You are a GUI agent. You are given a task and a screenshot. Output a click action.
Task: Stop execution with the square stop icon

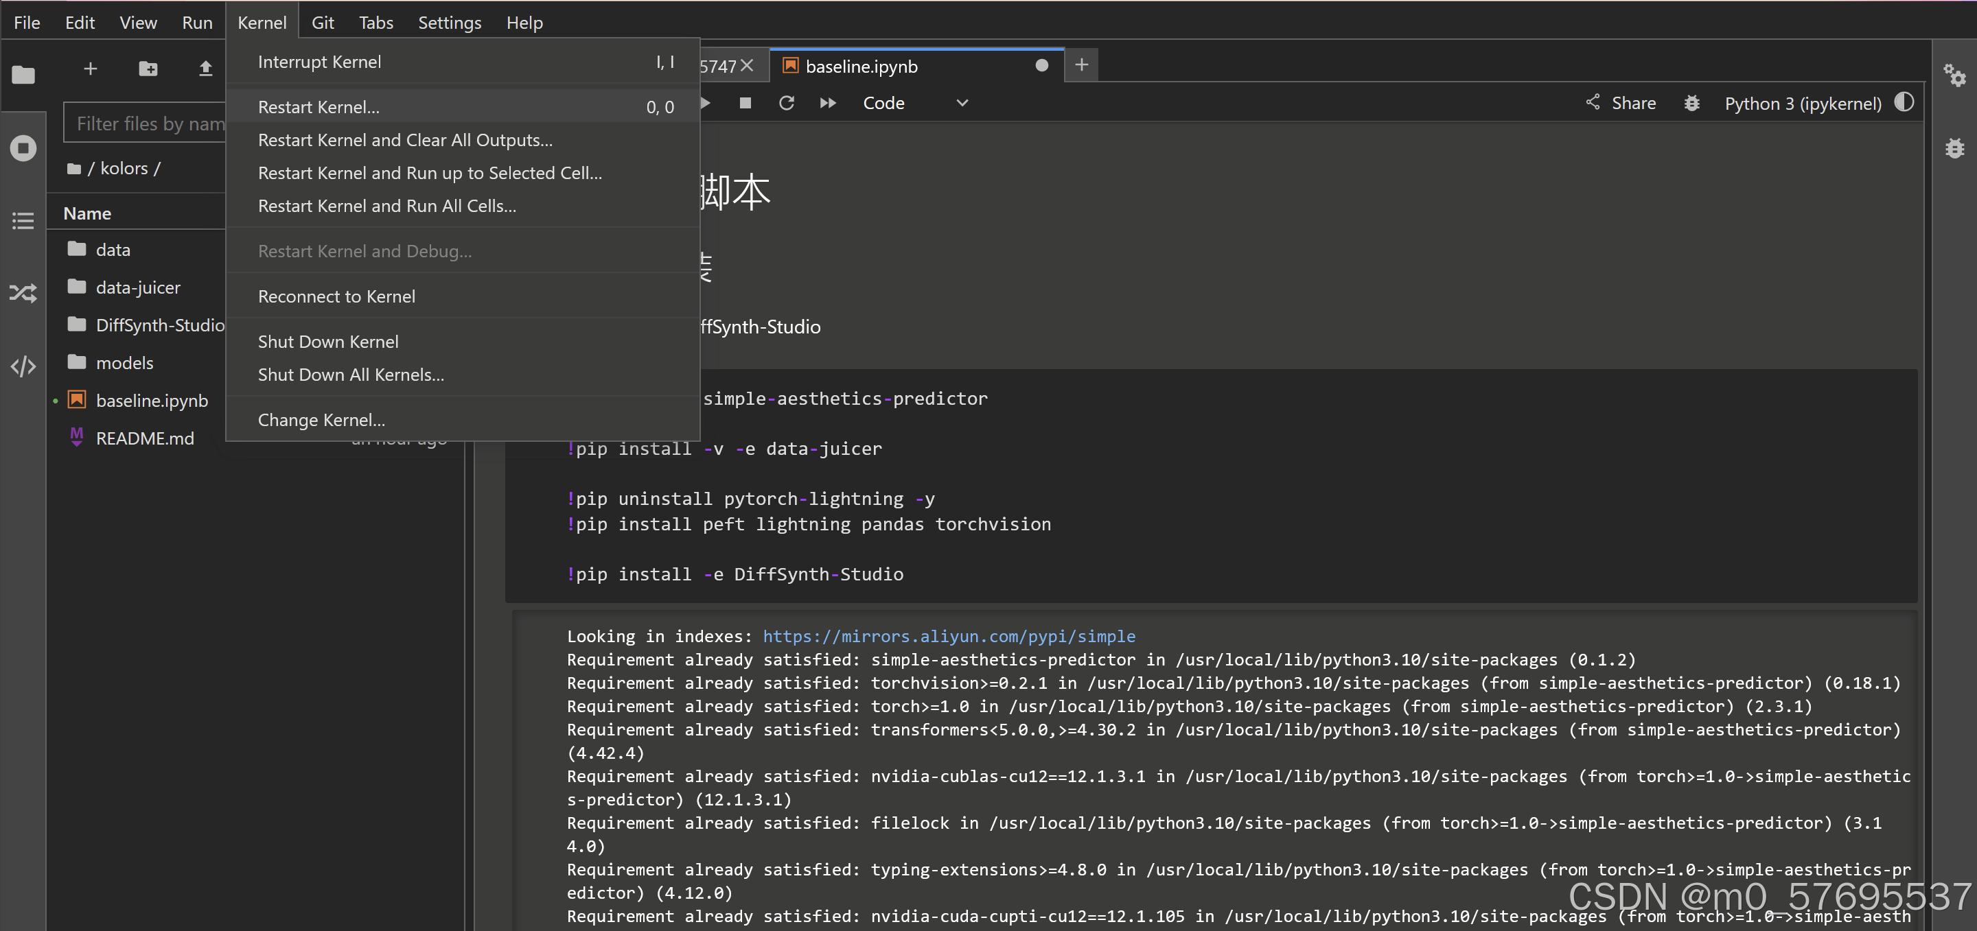744,103
